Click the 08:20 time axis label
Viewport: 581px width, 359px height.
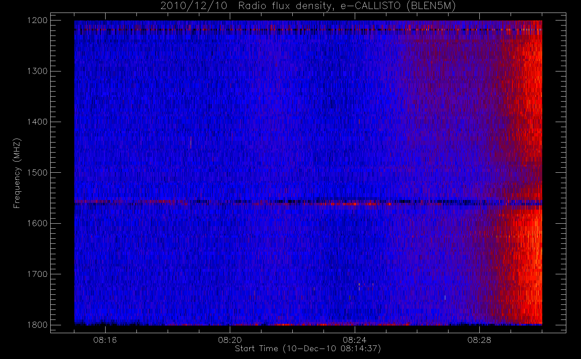point(230,340)
